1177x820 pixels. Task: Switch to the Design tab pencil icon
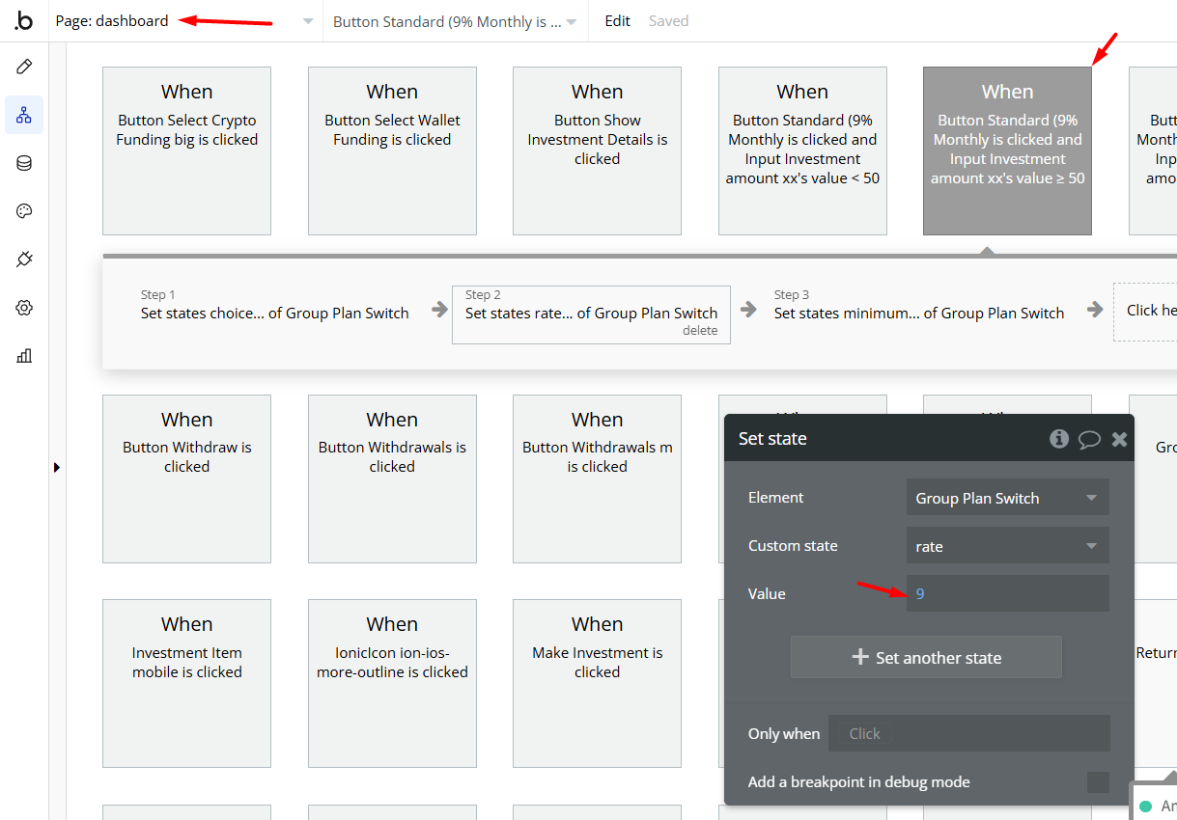coord(24,67)
